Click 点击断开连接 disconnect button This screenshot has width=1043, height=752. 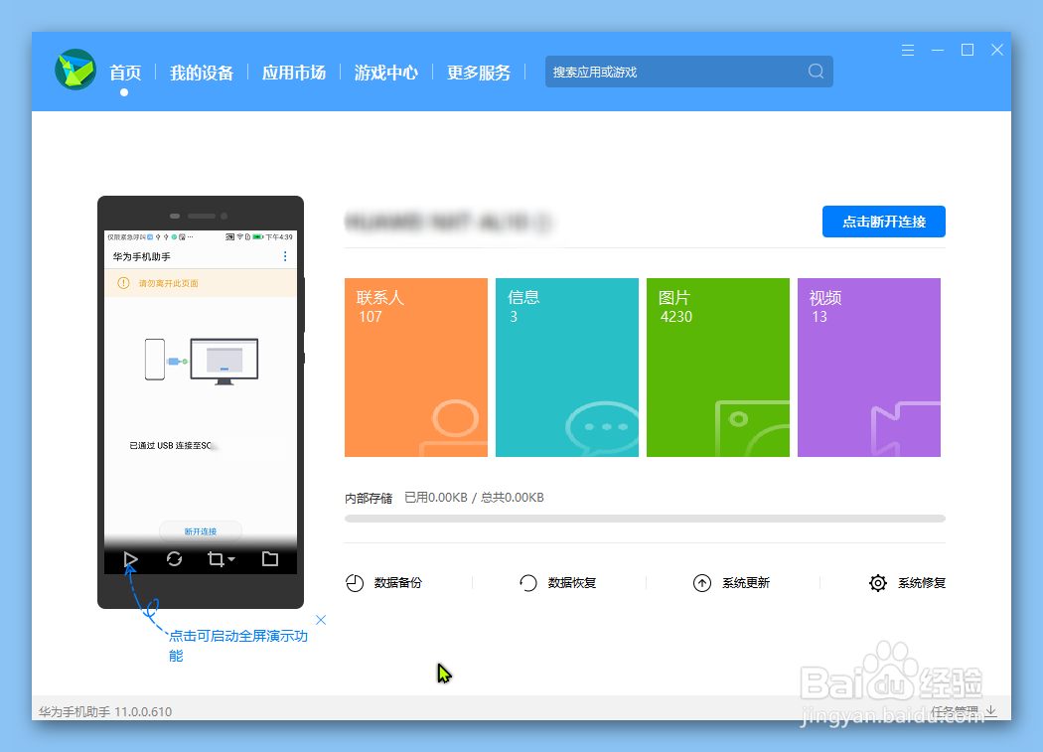(x=884, y=222)
